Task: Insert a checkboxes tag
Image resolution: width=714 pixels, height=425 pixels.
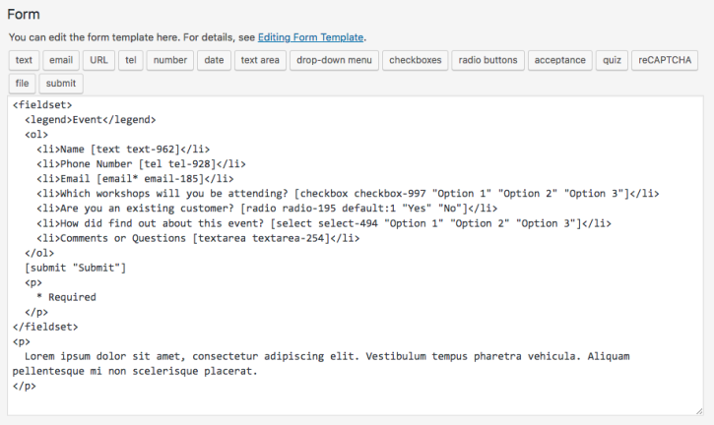Action: pyautogui.click(x=414, y=60)
